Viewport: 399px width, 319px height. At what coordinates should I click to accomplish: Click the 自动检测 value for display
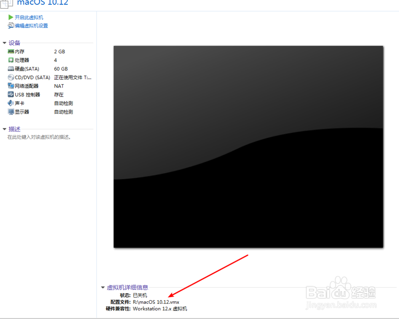[63, 112]
